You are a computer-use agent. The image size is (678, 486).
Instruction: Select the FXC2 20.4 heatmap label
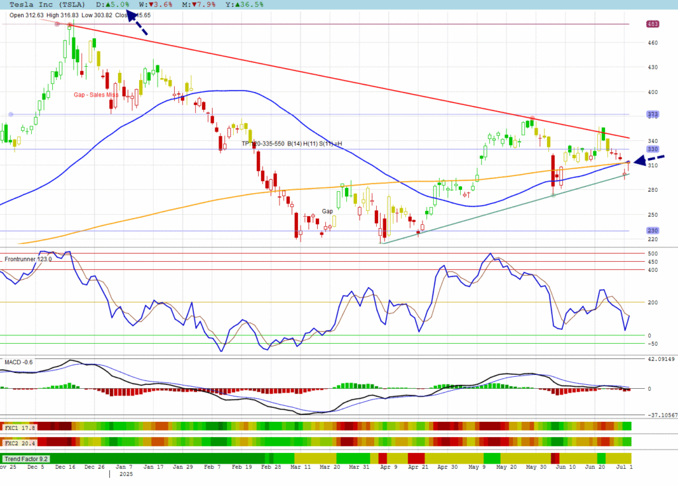19,443
